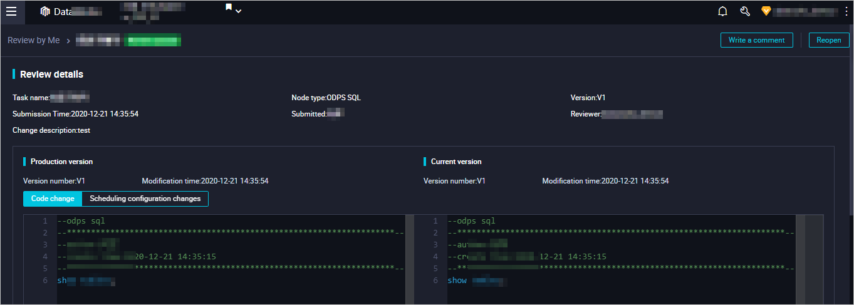Image resolution: width=854 pixels, height=305 pixels.
Task: Switch to Scheduling configuration changes tab
Action: click(145, 199)
